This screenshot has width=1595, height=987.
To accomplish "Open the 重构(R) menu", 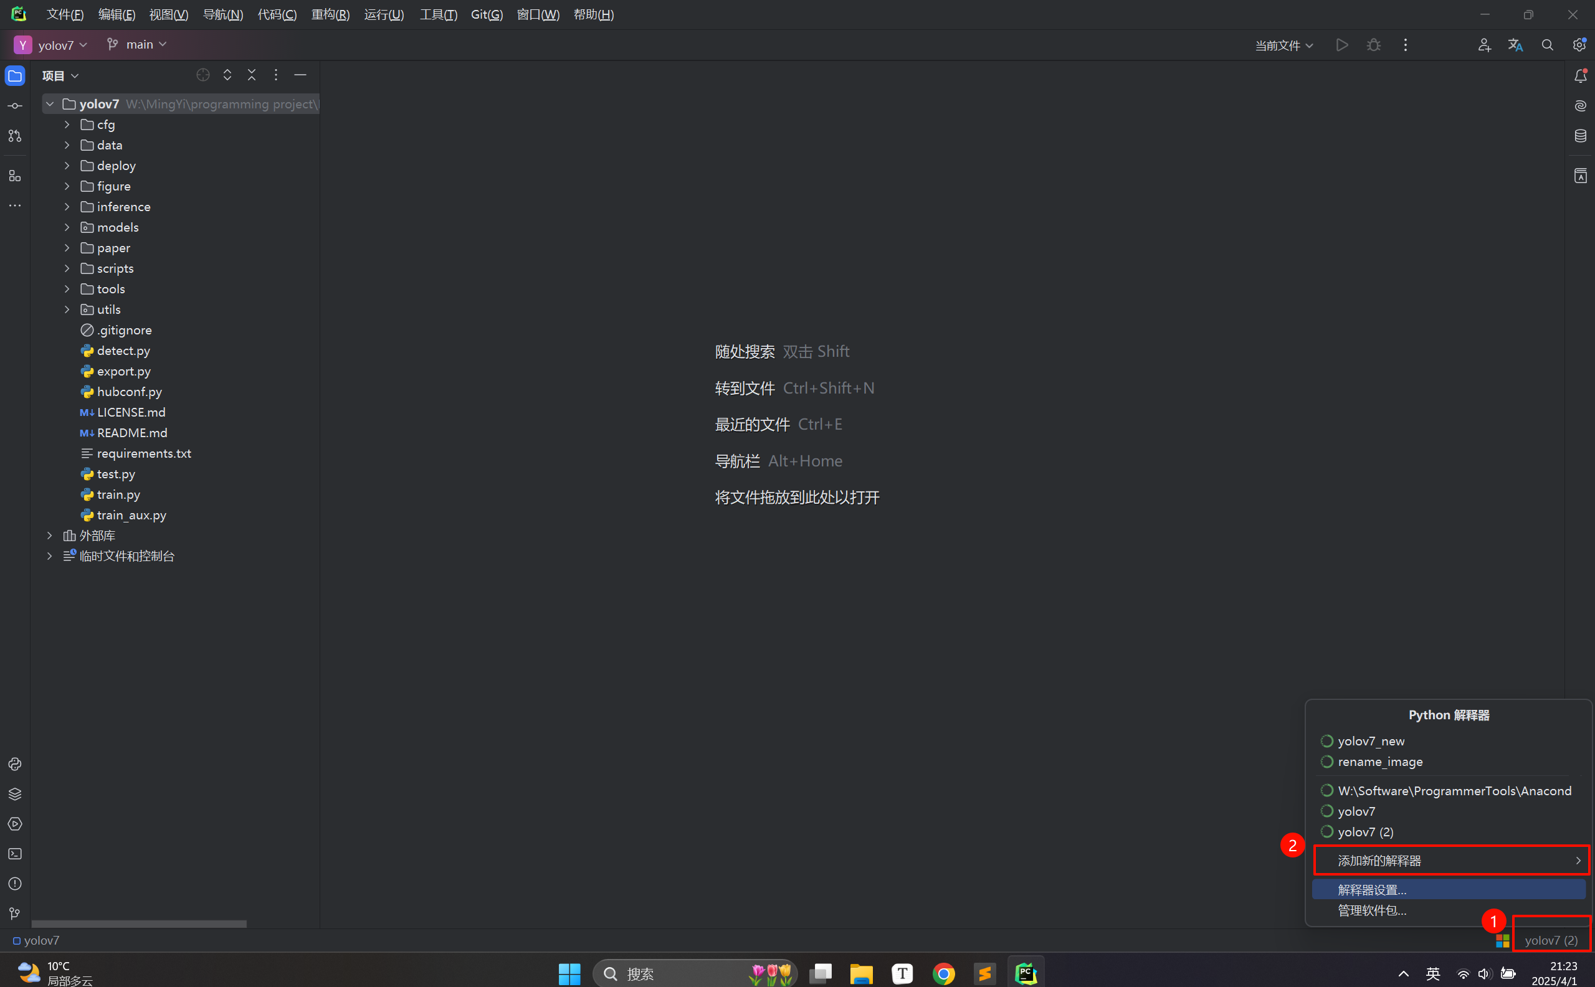I will (330, 14).
